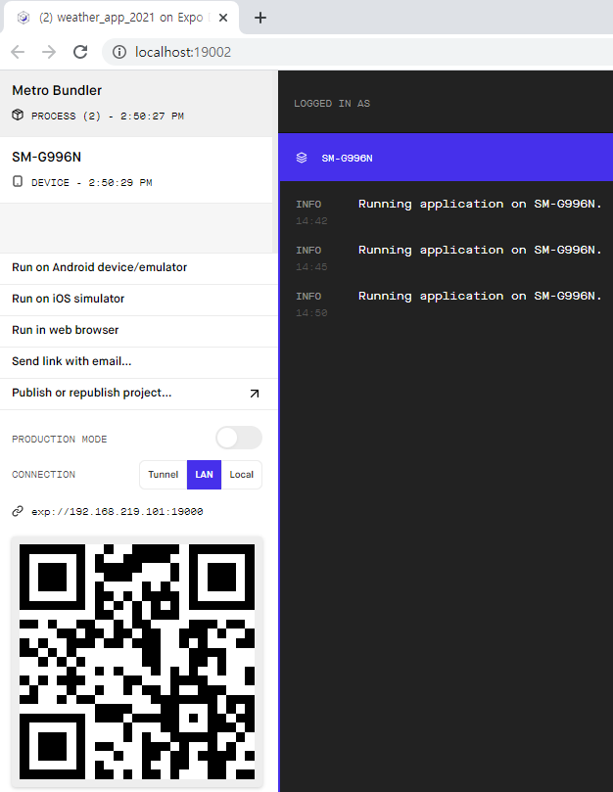Image resolution: width=613 pixels, height=792 pixels.
Task: Click the QR code image
Action: pos(137,662)
